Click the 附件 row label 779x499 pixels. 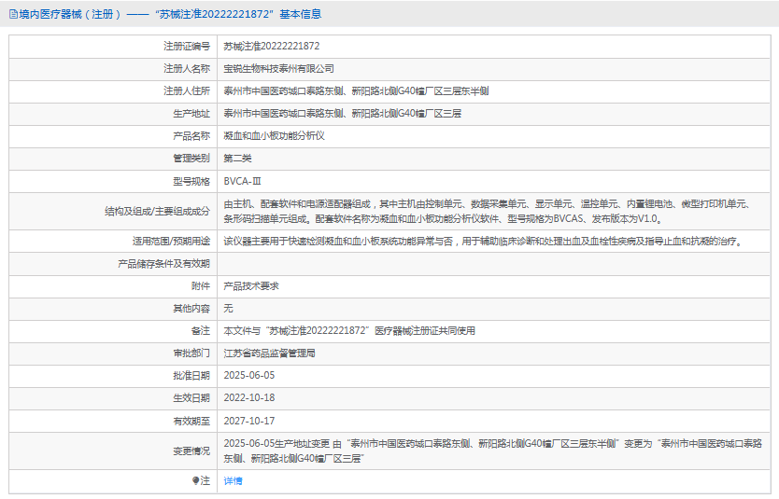pyautogui.click(x=201, y=286)
